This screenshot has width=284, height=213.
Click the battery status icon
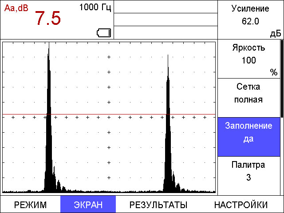(x=103, y=32)
